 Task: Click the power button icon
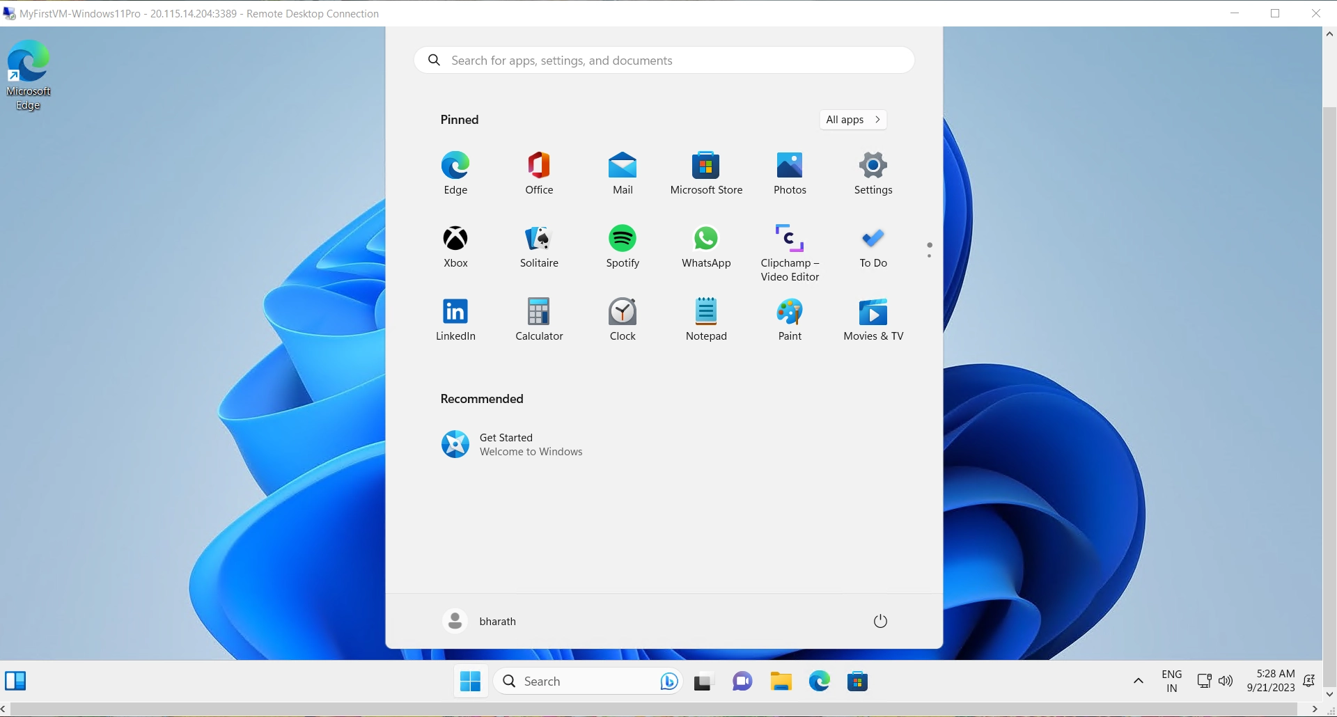pyautogui.click(x=880, y=621)
